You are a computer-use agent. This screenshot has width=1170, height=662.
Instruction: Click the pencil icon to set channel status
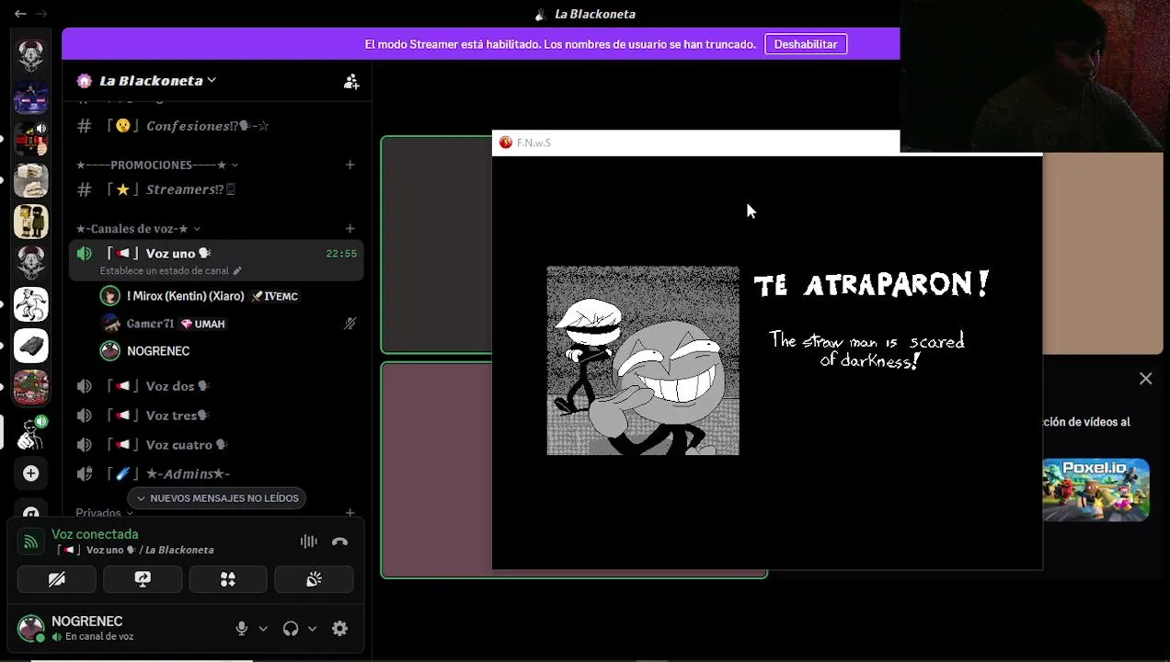click(x=236, y=271)
